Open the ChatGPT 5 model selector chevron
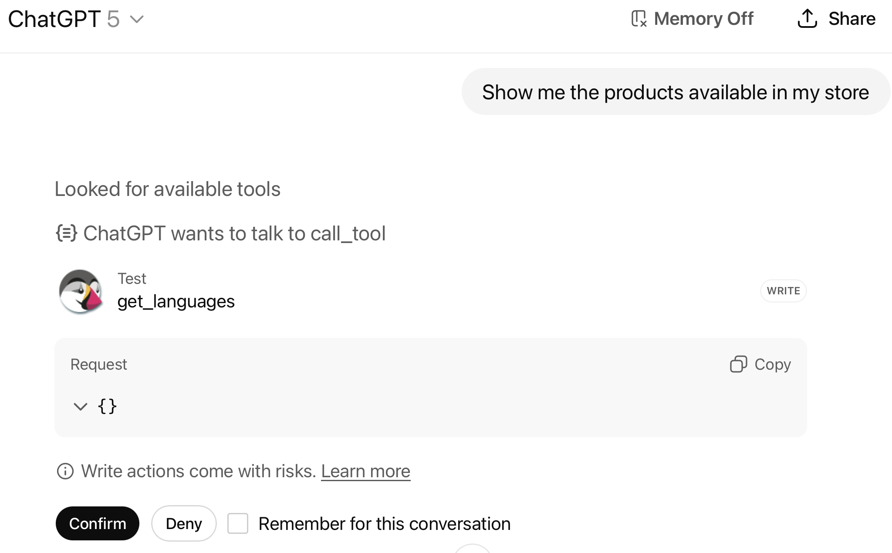Image resolution: width=892 pixels, height=553 pixels. pyautogui.click(x=137, y=19)
